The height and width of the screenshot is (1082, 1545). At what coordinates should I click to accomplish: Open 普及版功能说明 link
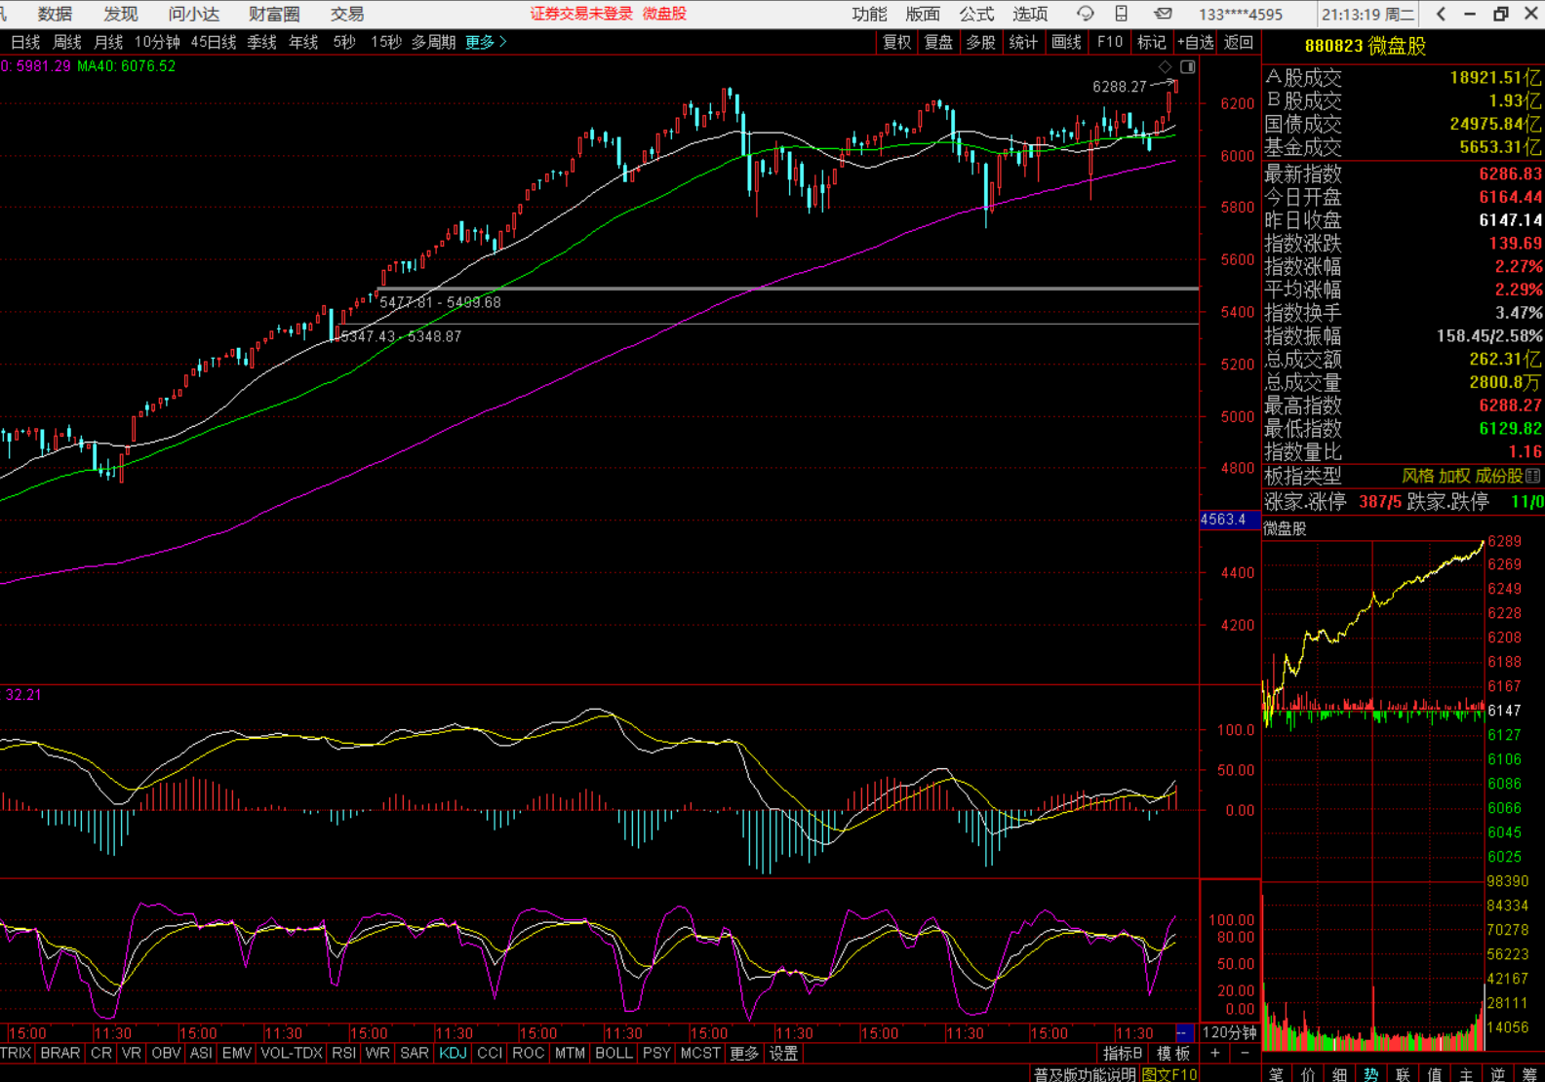(1085, 1074)
